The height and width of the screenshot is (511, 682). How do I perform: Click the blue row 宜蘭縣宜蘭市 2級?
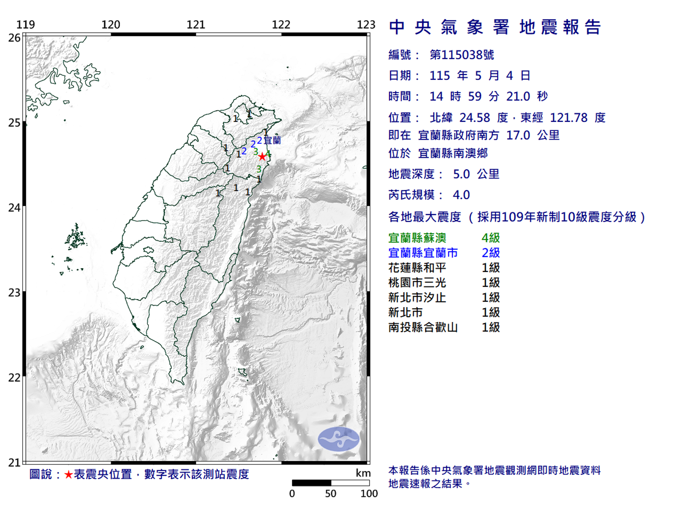click(444, 253)
